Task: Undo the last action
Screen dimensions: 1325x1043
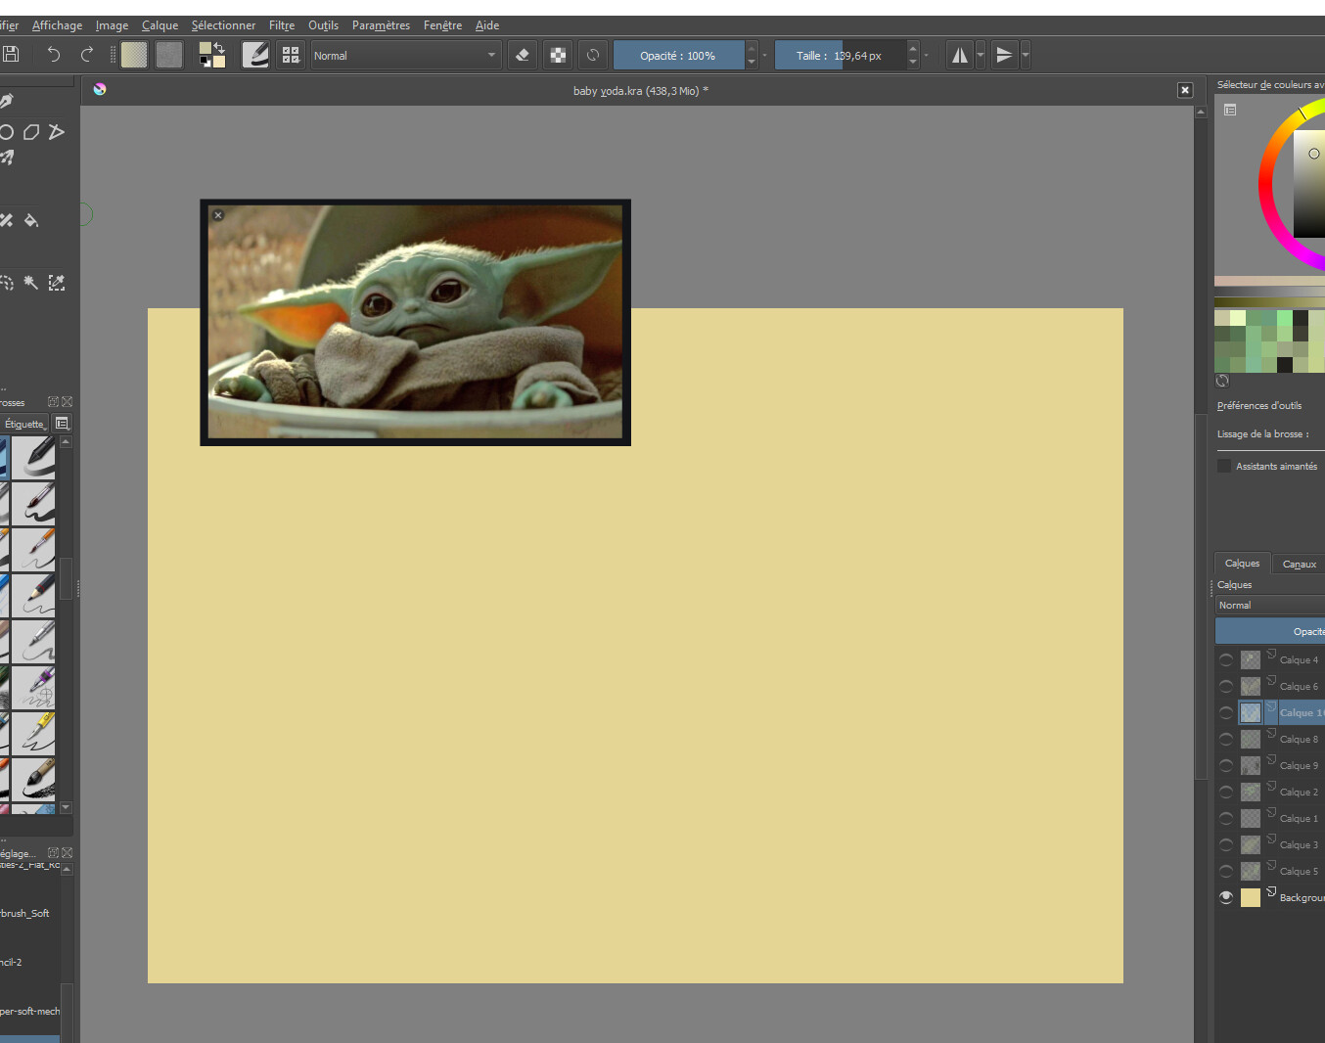Action: click(53, 55)
